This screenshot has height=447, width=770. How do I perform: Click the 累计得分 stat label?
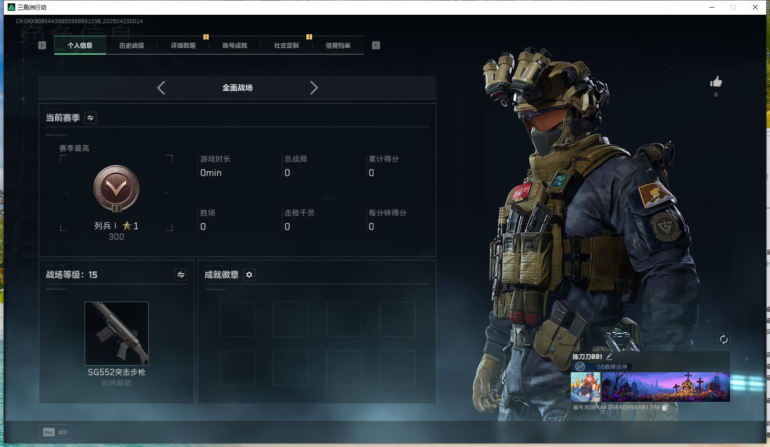pos(384,159)
